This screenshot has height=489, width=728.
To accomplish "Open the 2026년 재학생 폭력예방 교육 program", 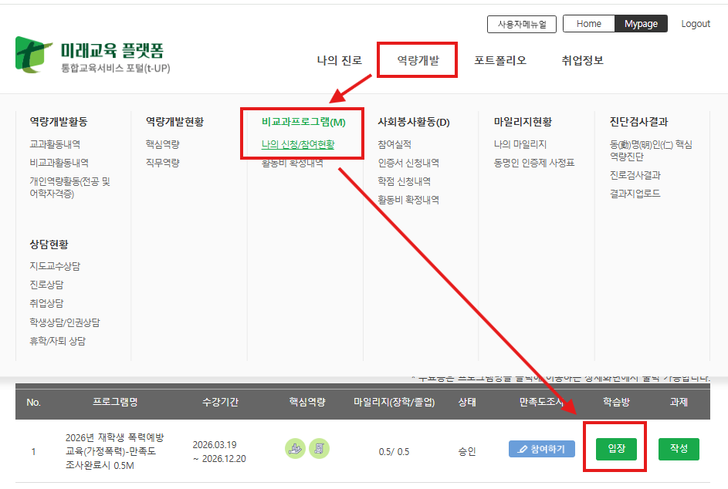I will [114, 450].
